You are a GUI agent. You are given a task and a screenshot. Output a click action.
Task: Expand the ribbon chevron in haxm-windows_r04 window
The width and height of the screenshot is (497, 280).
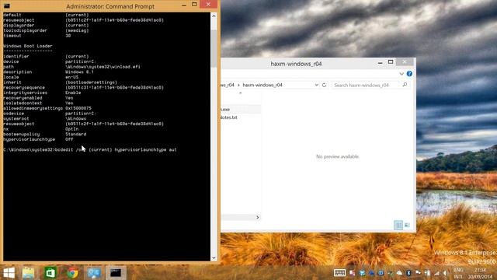[401, 74]
